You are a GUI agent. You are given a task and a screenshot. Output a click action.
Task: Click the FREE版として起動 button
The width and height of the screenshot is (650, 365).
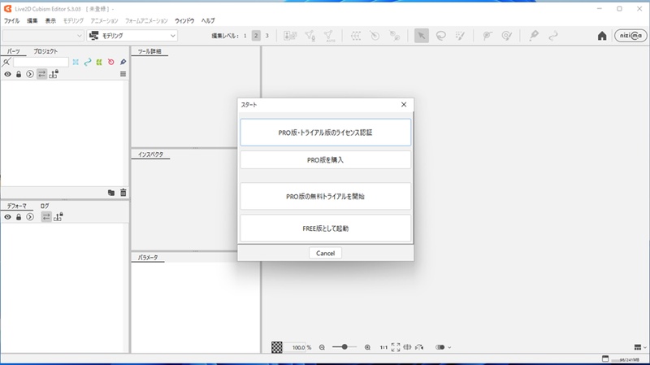326,228
